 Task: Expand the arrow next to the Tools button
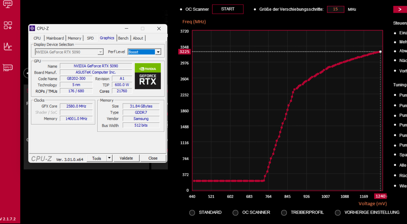109,158
